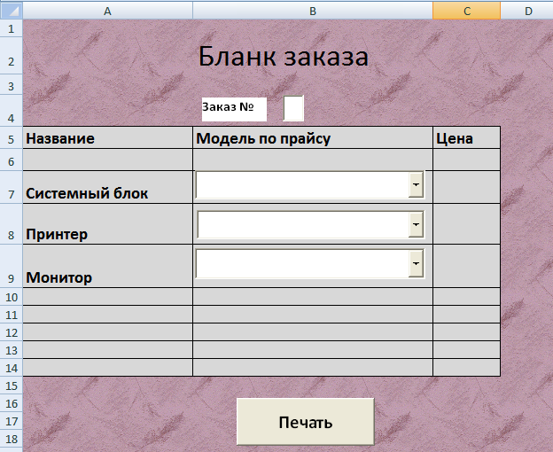Click cell B10 in the order table

[x=313, y=297]
